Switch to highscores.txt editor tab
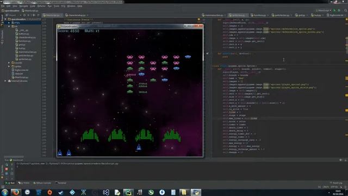348x196 pixels. [337, 15]
